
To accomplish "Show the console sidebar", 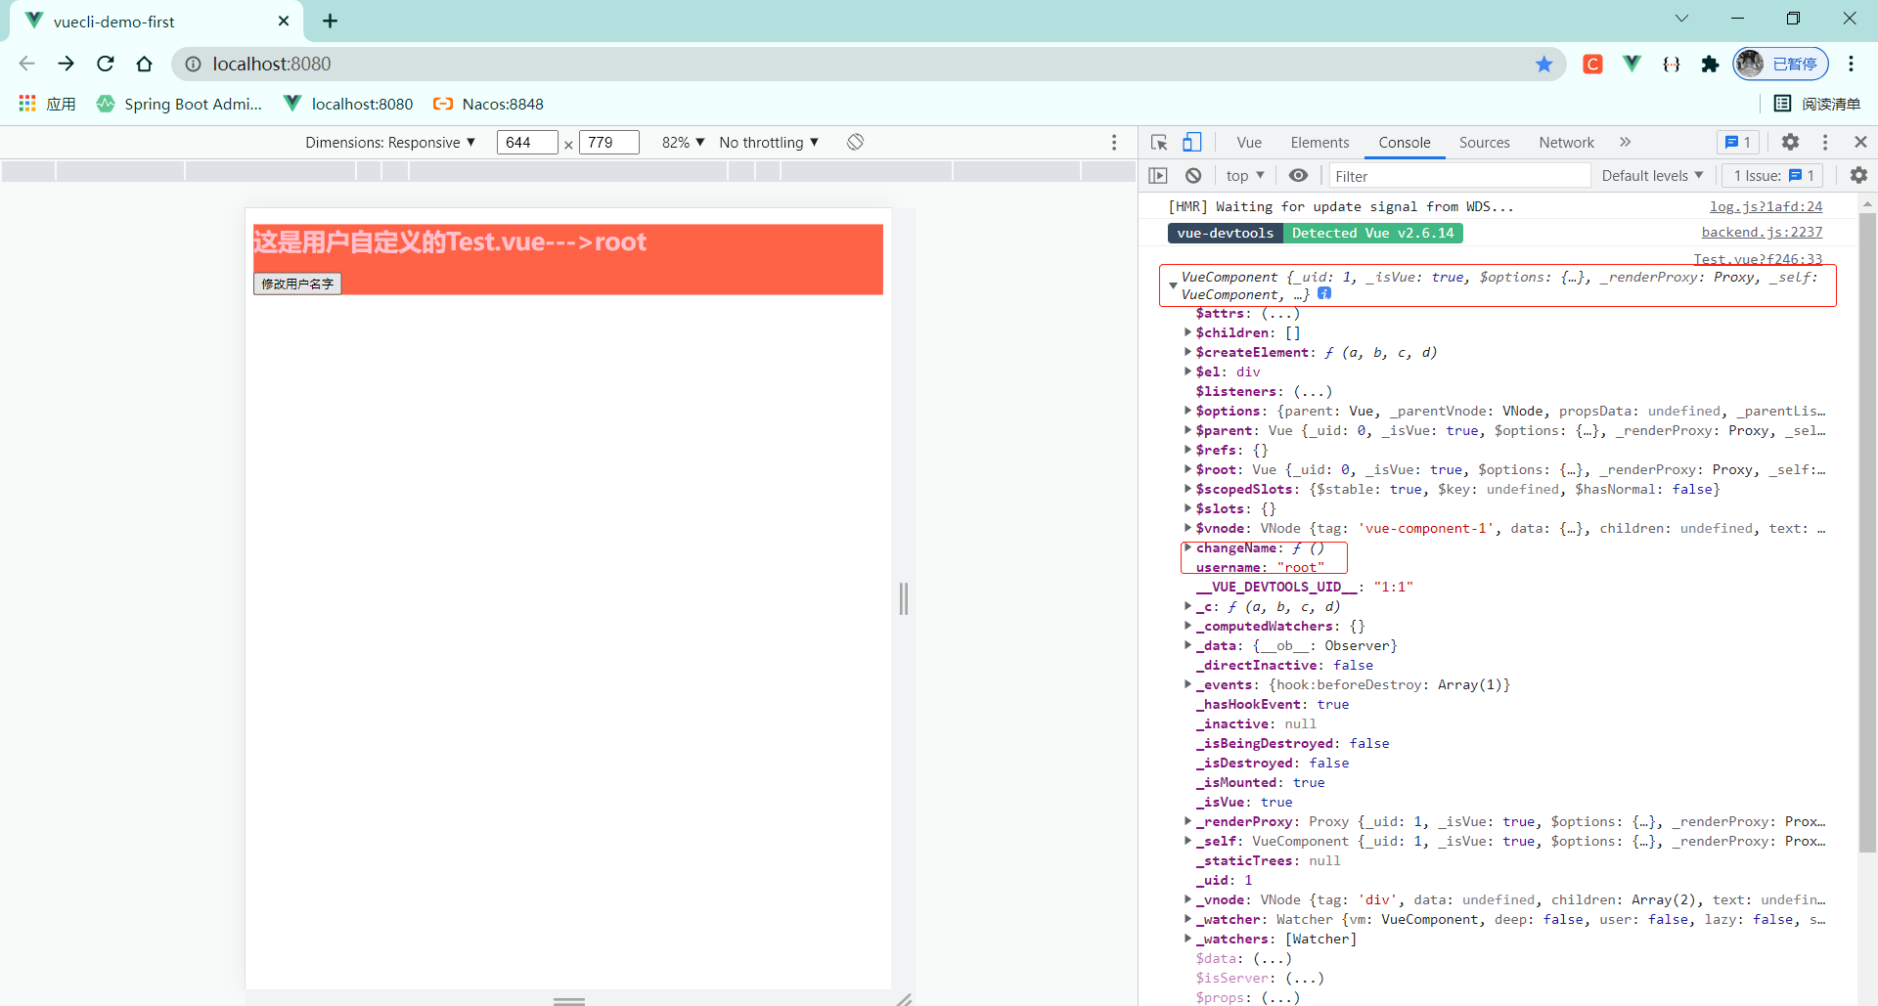I will coord(1159,176).
